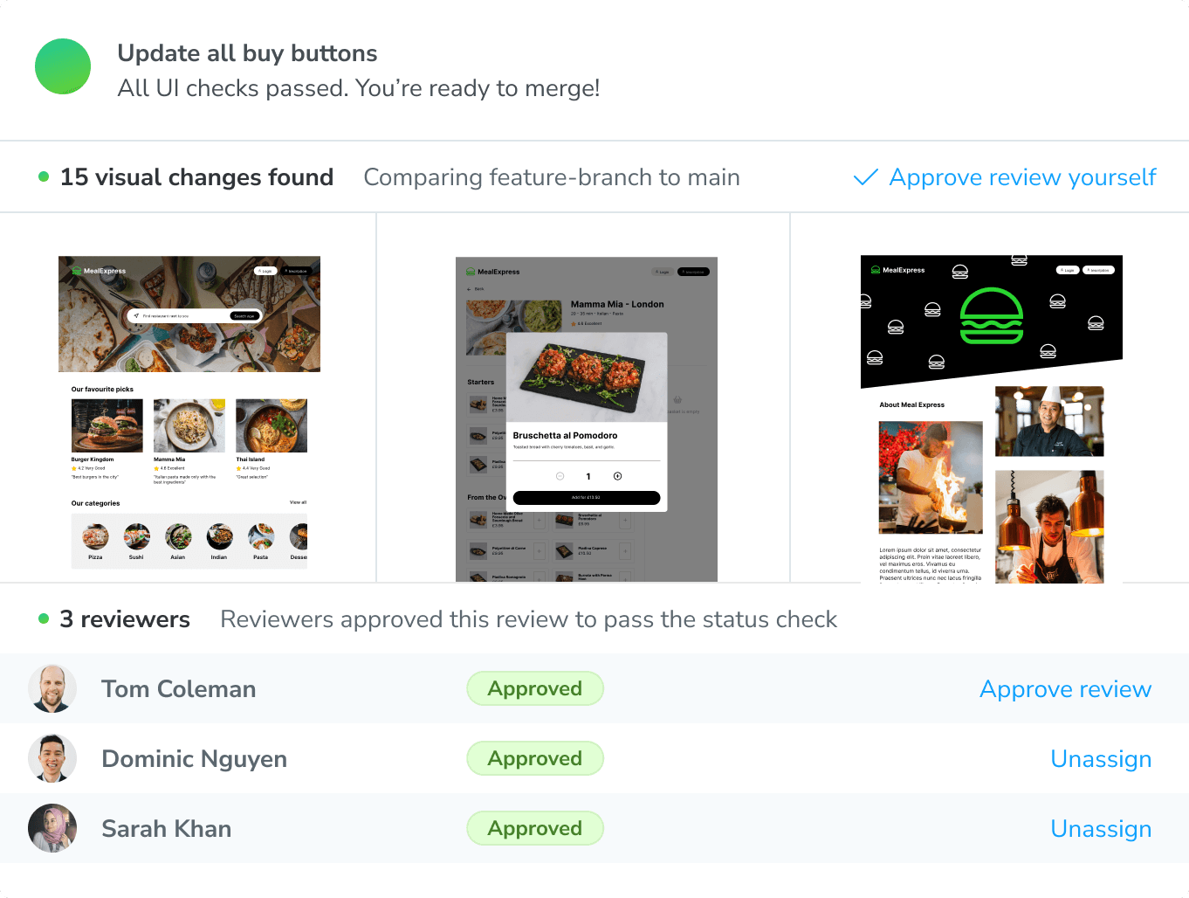Screen dimensions: 1189x898
Task: Click Approve review yourself link
Action: click(x=1022, y=177)
